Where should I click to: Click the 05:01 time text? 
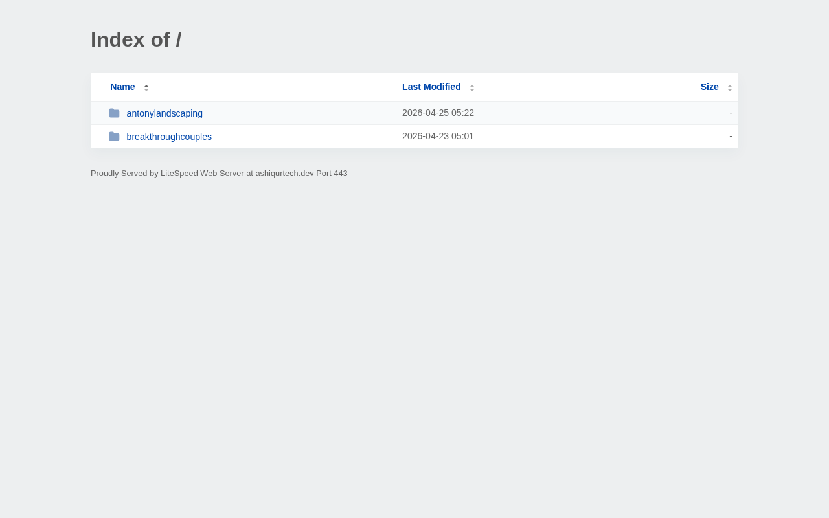click(x=463, y=136)
